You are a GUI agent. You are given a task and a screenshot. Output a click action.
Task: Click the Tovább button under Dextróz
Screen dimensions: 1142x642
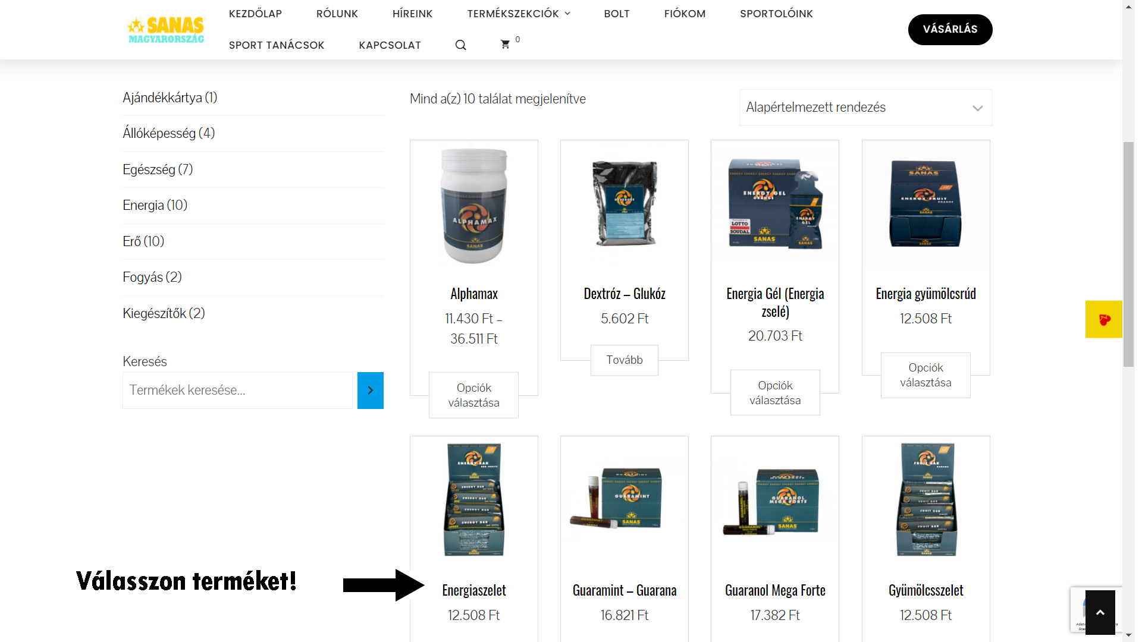[625, 360]
